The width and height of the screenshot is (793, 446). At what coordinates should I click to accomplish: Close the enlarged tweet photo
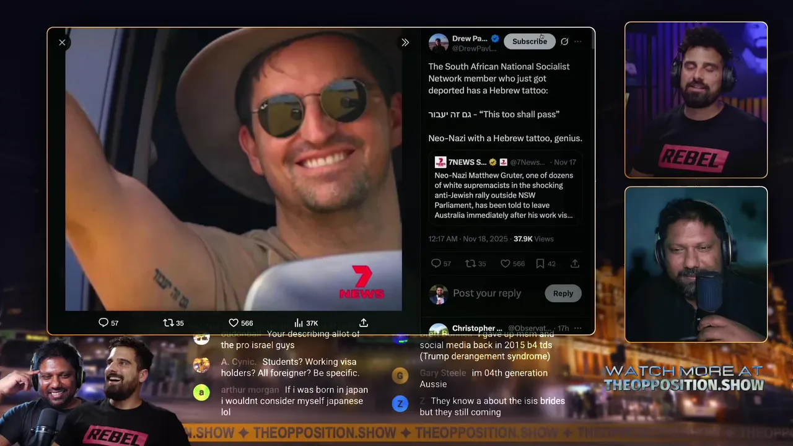62,42
